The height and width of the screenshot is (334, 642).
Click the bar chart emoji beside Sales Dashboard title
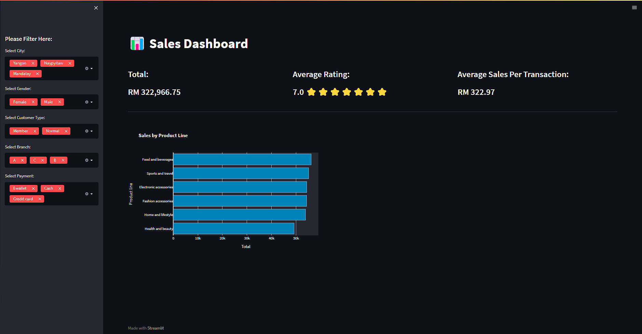(x=137, y=43)
